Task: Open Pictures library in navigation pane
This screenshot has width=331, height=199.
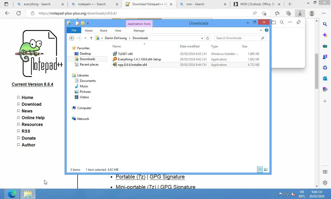Action: (x=85, y=92)
